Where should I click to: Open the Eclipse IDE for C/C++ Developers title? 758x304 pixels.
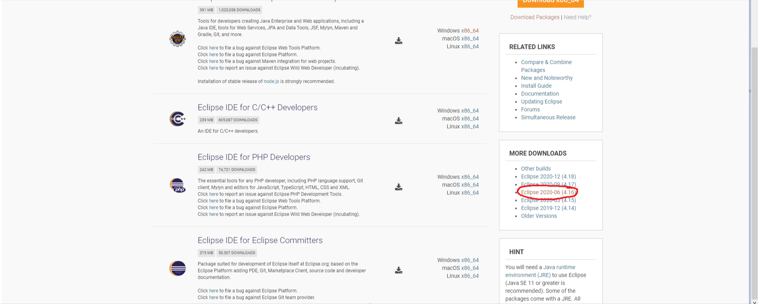click(x=257, y=108)
